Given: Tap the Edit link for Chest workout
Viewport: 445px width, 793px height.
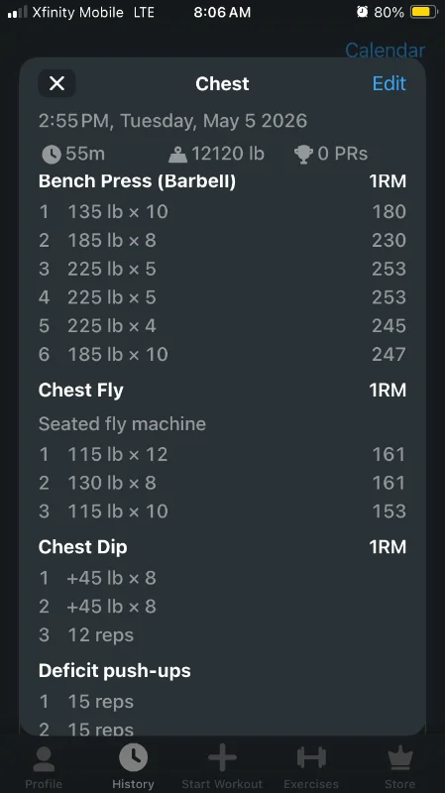Looking at the screenshot, I should click(389, 83).
